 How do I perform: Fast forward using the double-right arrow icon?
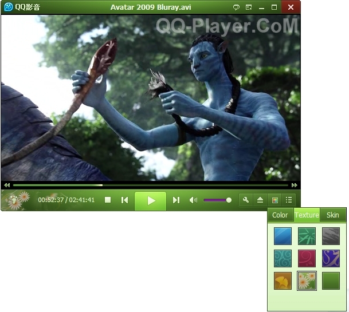tap(294, 185)
